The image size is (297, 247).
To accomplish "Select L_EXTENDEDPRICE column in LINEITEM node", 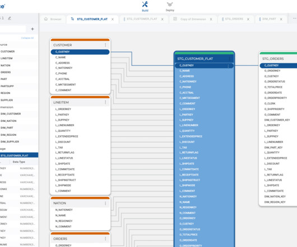I will click(67, 136).
